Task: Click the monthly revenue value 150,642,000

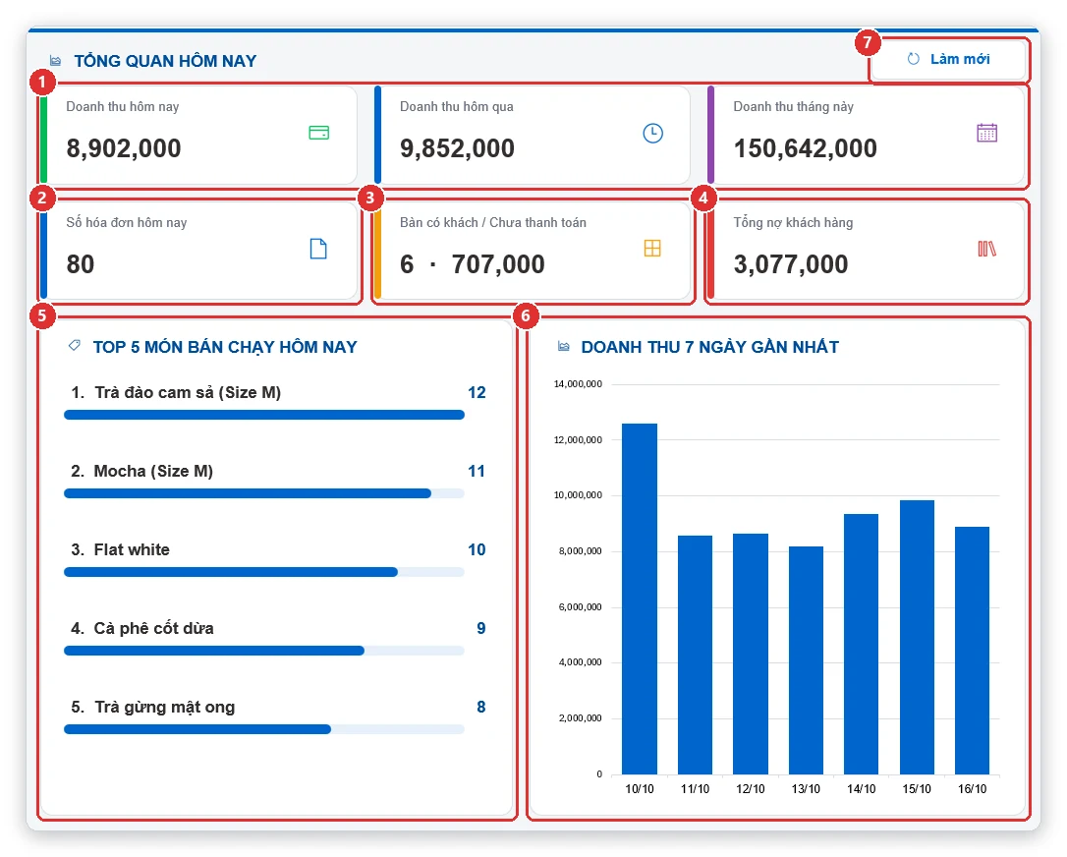Action: coord(805,148)
